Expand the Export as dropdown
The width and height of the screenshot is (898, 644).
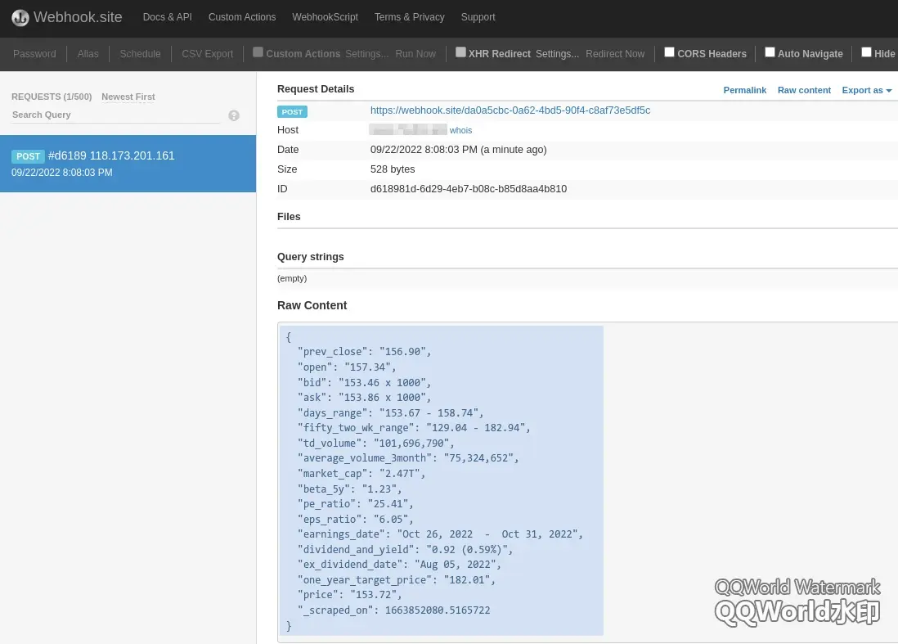tap(866, 90)
